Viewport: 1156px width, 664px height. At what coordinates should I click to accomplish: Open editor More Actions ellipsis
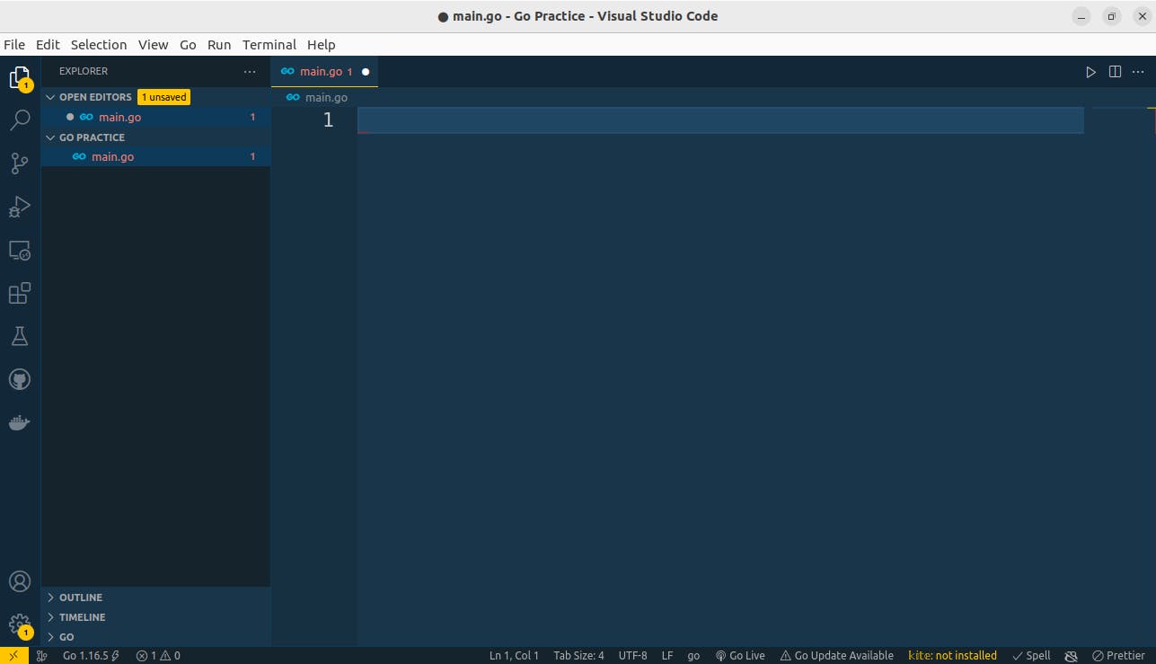point(1138,72)
